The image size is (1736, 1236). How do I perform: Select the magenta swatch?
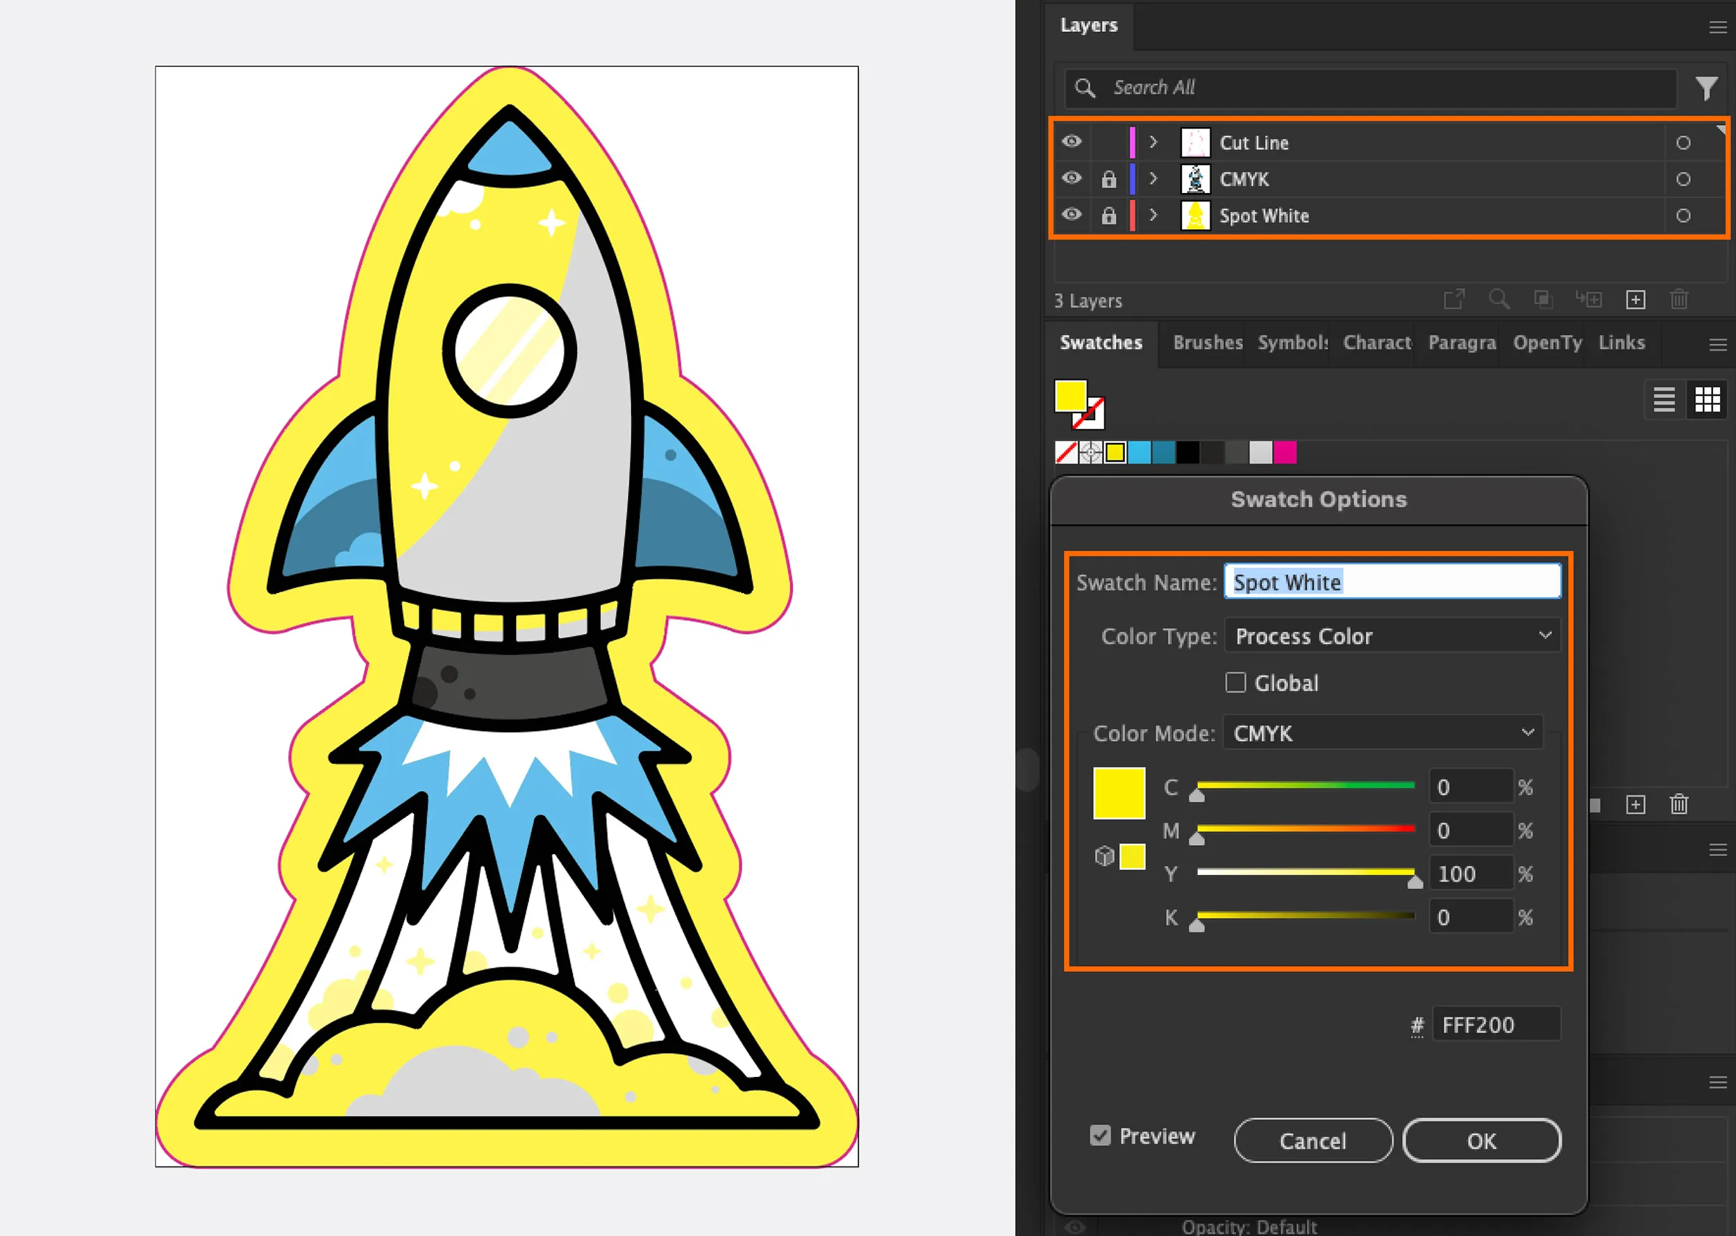tap(1285, 453)
